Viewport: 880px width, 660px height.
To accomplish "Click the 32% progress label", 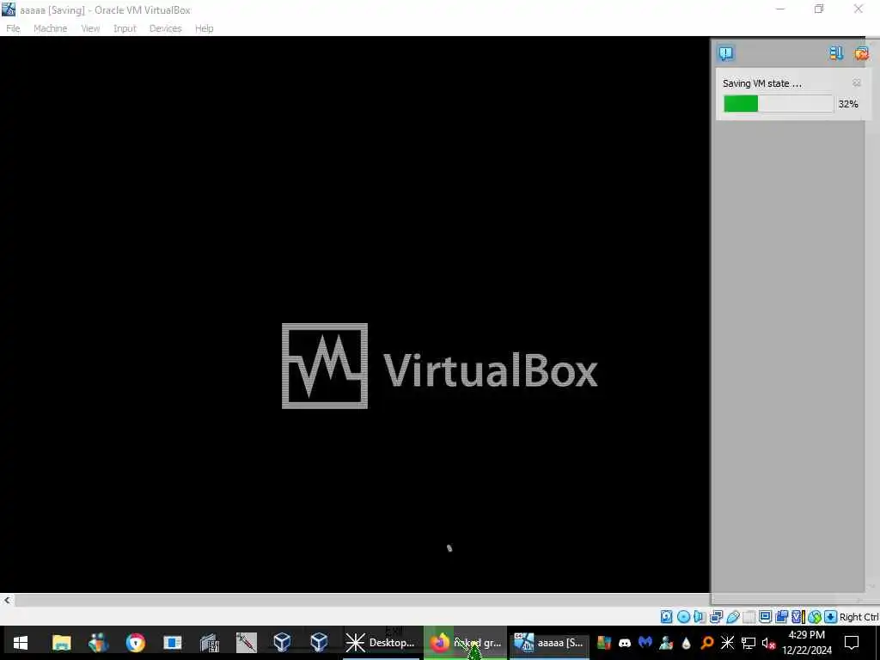I will 848,104.
